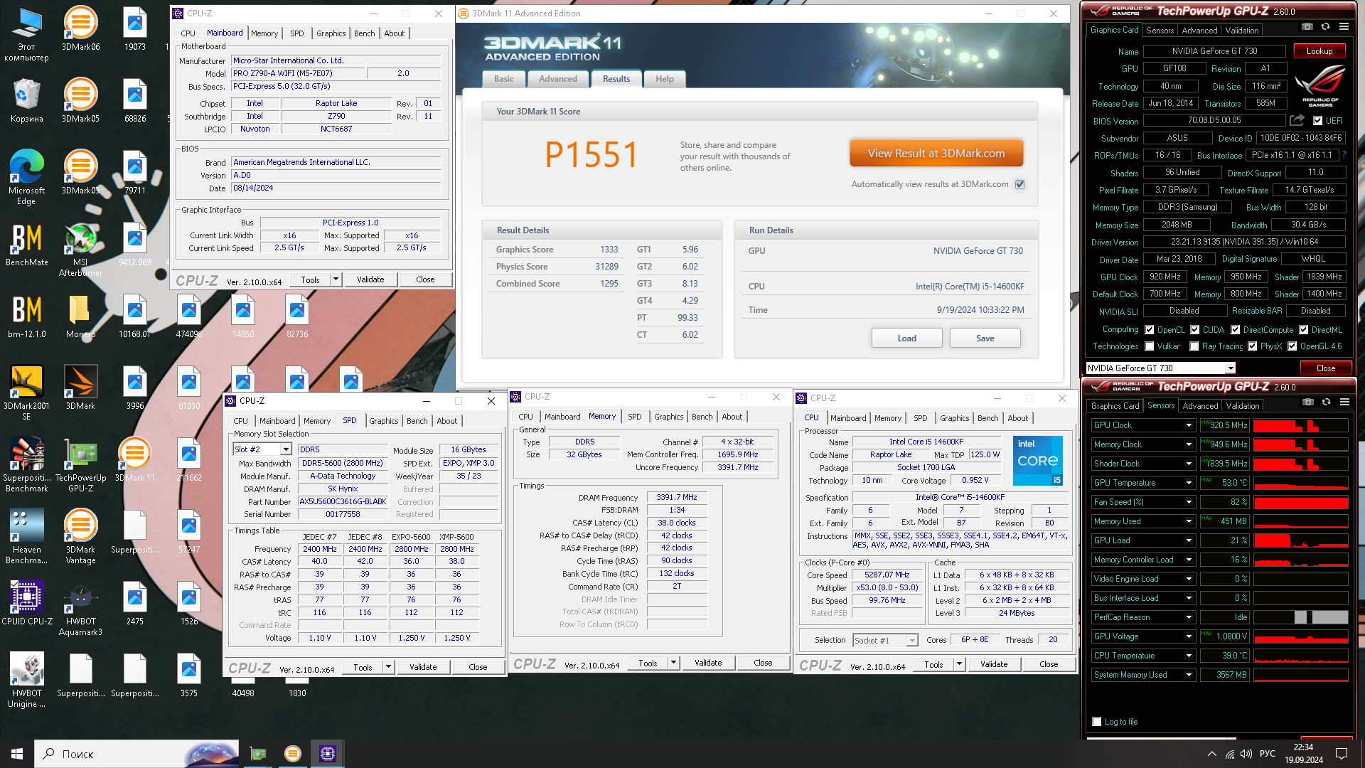Viewport: 1365px width, 768px height.
Task: Launch CPUID CPU-Z desktop icon
Action: point(26,603)
